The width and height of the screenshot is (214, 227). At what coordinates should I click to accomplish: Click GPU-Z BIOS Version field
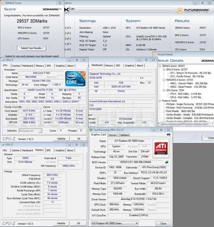coord(136,162)
